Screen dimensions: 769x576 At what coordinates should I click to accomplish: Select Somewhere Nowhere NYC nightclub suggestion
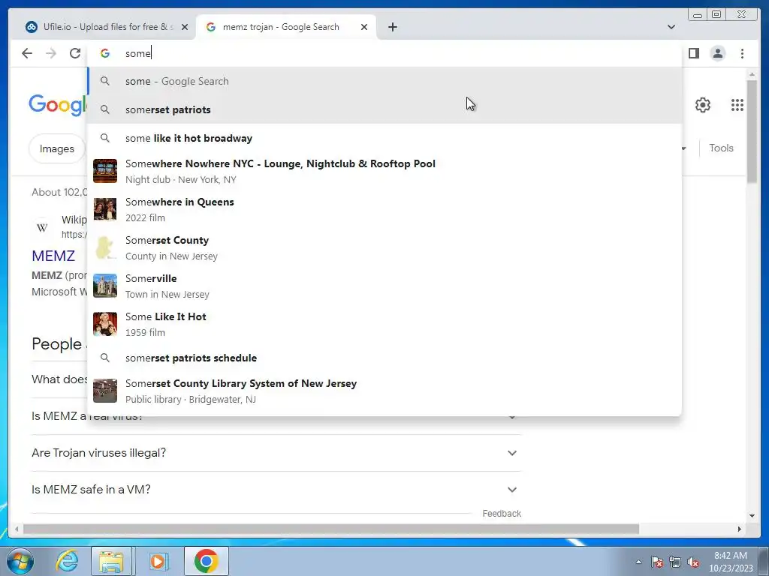coord(384,172)
